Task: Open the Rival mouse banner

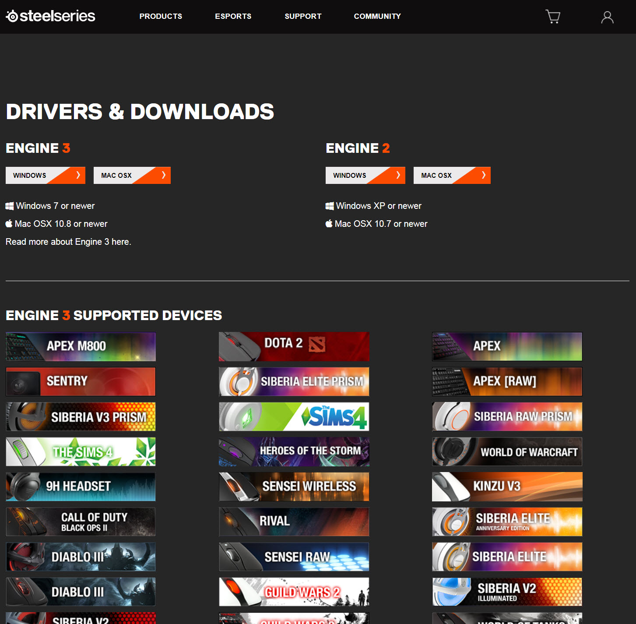Action: click(294, 522)
